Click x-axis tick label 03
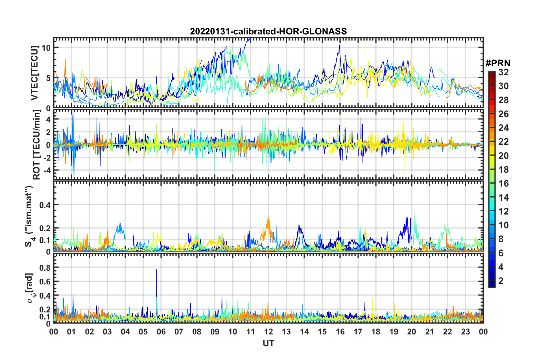 [107, 331]
